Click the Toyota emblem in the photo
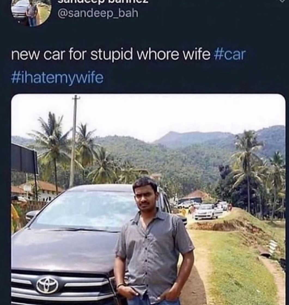The width and height of the screenshot is (289, 305). [x=47, y=285]
